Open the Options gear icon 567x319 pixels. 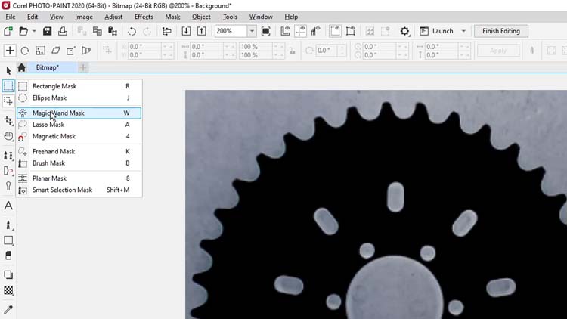[x=404, y=31]
